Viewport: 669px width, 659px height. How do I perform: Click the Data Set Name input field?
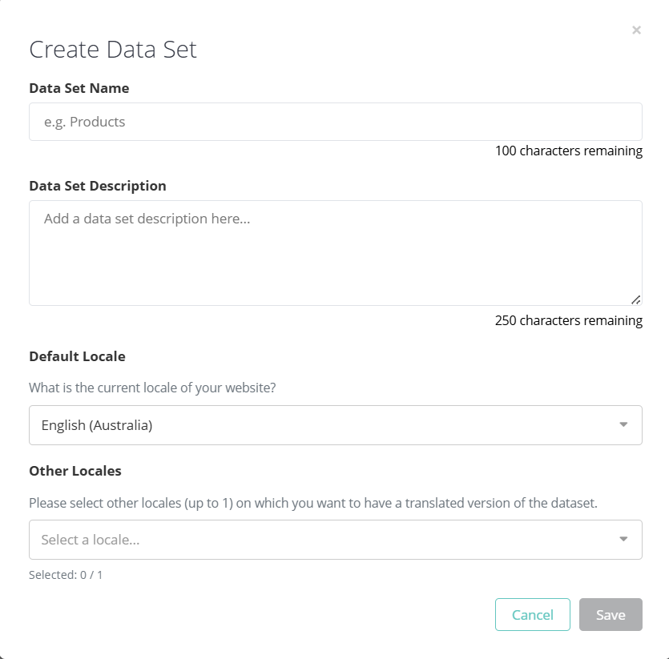point(335,122)
